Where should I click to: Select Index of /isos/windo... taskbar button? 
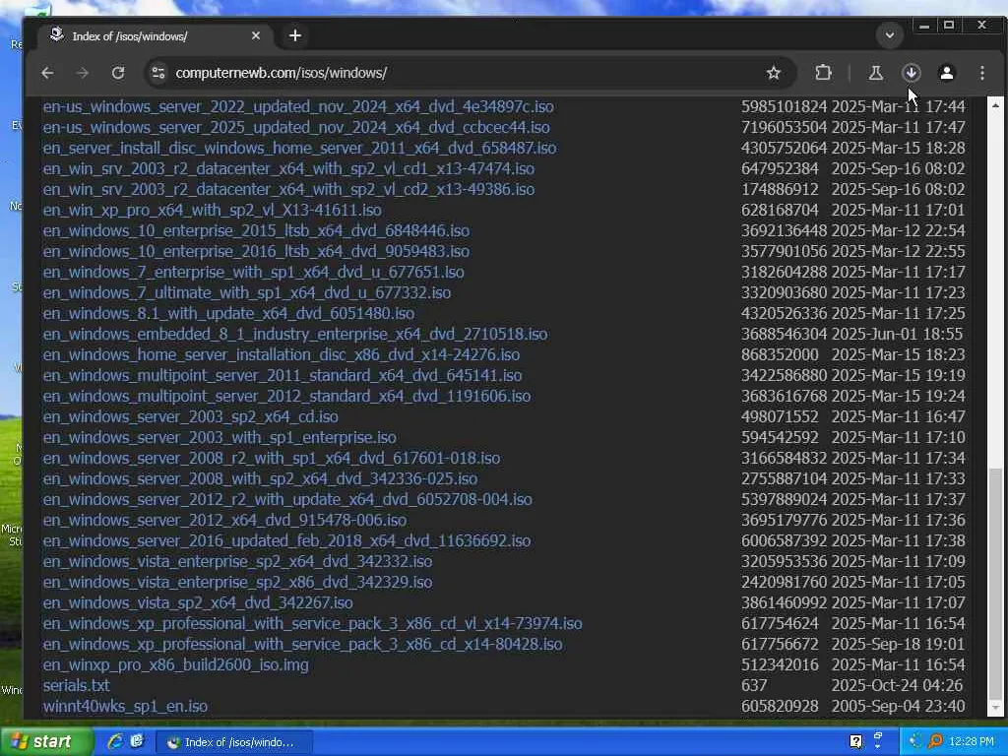tap(233, 742)
